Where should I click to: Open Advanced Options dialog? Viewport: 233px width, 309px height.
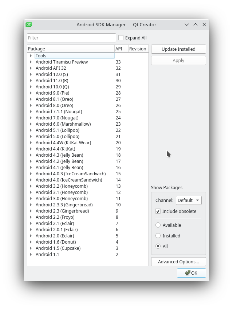178,262
